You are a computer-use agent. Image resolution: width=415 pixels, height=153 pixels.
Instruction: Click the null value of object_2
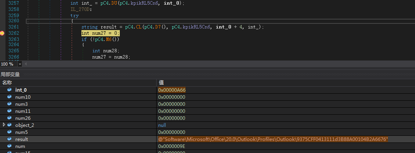(x=162, y=125)
